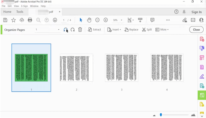Expand sidebar tools with bottom chevron
Image resolution: width=206 pixels, height=118 pixels.
tap(202, 116)
